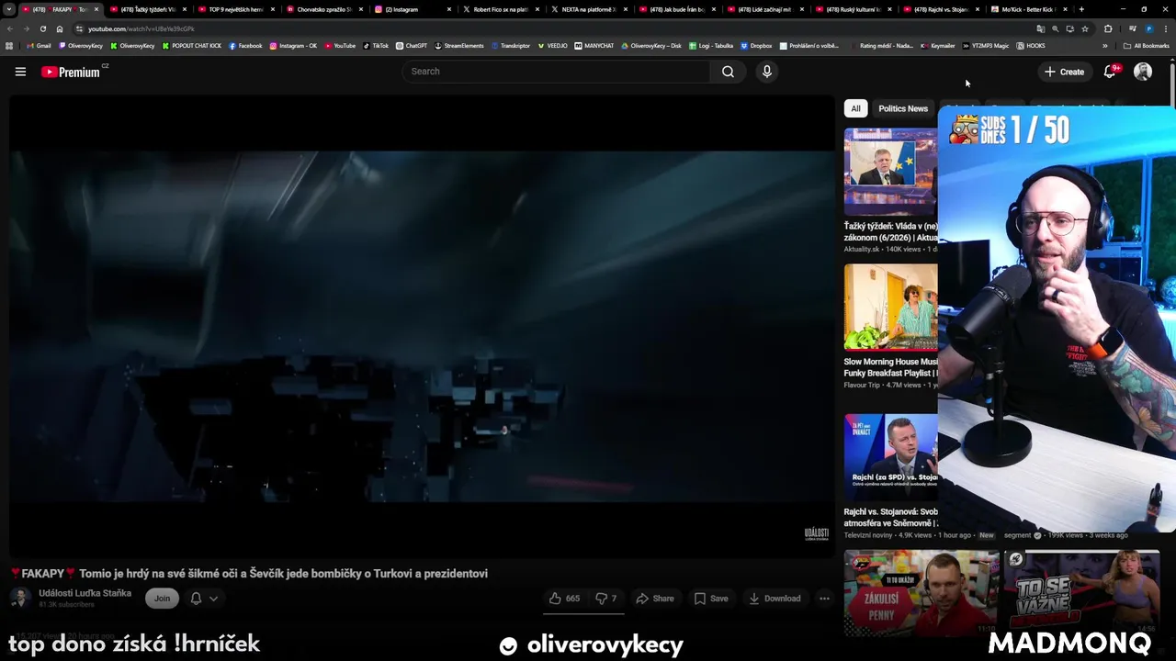Click the YouTube search input field
This screenshot has height=661, width=1176.
(556, 72)
